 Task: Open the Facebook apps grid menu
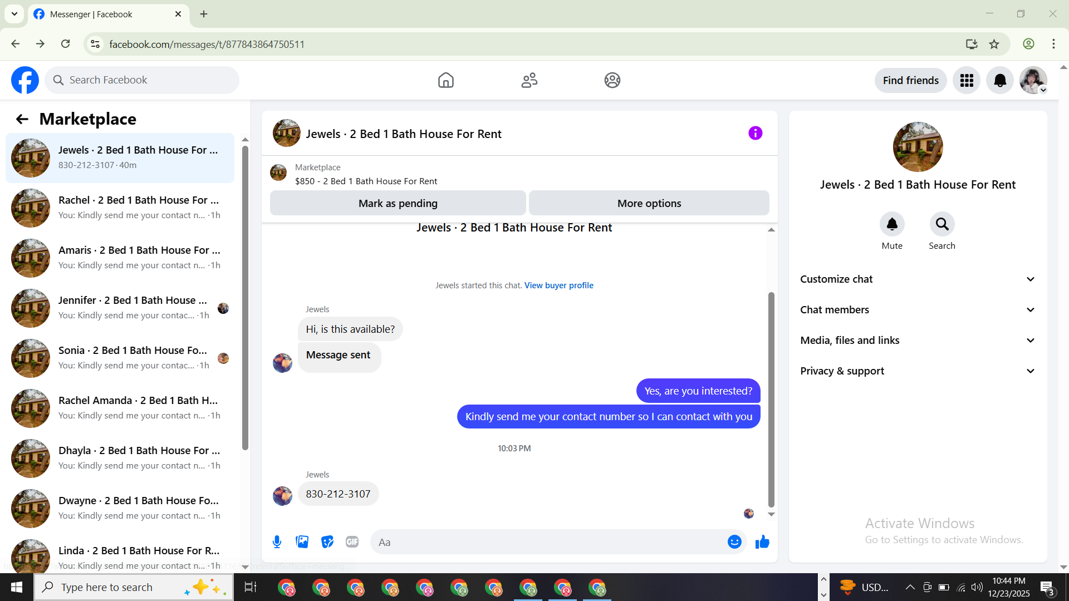(x=967, y=81)
